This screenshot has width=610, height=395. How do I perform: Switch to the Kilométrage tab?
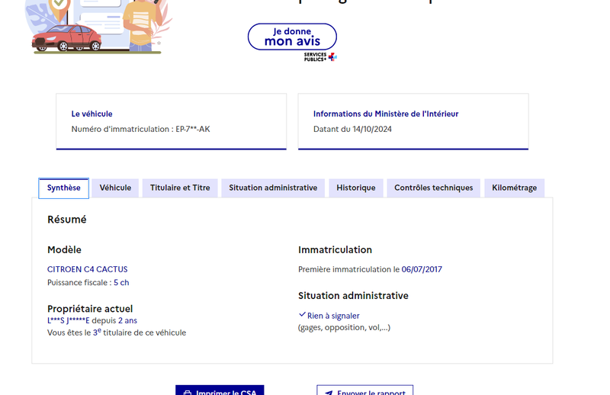514,188
